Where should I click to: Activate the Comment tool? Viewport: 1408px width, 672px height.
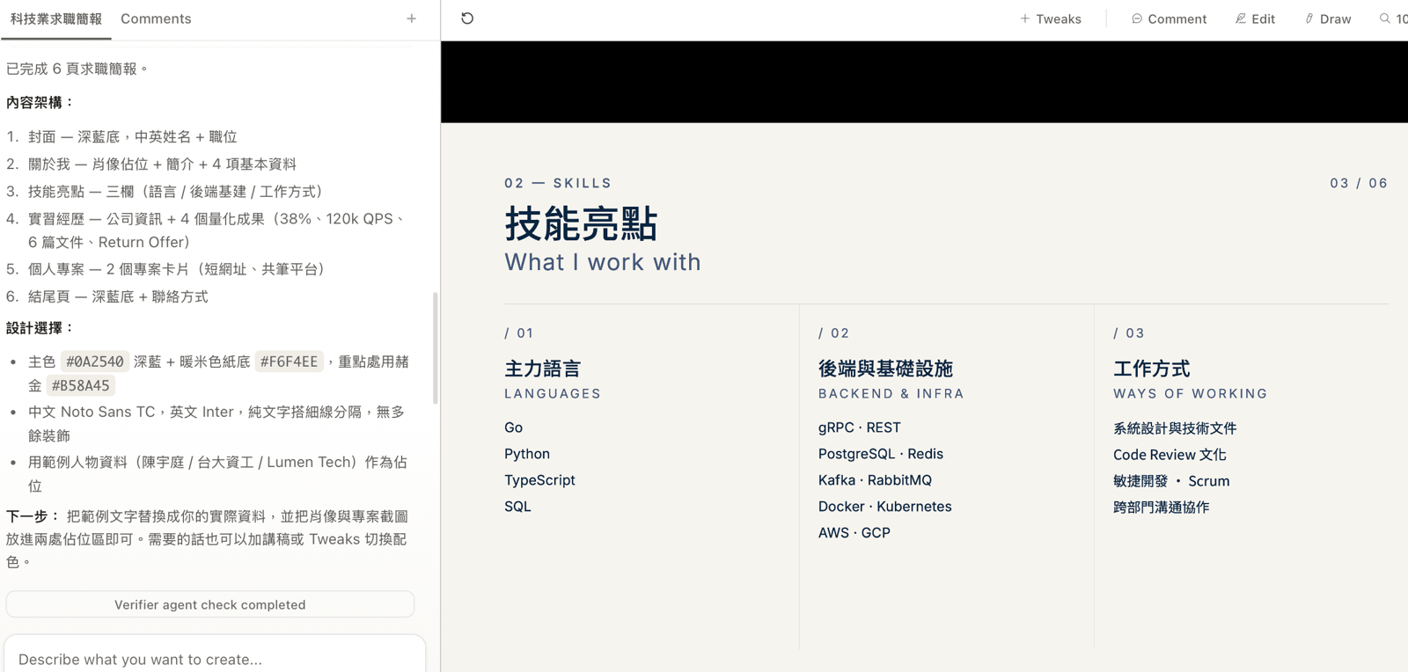[x=1169, y=18]
